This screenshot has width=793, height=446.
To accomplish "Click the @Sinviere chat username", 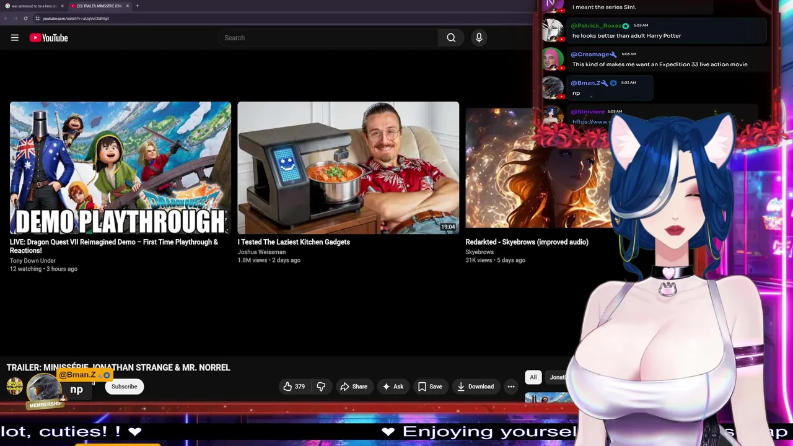I will click(587, 111).
